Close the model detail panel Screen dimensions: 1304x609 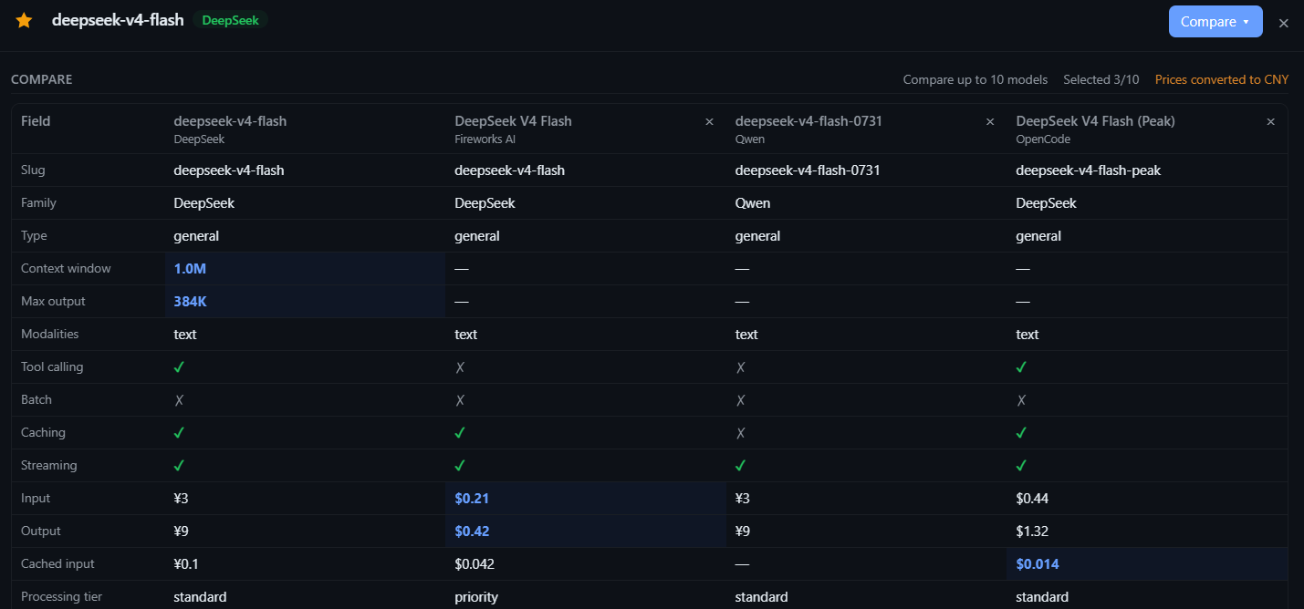coord(1283,23)
